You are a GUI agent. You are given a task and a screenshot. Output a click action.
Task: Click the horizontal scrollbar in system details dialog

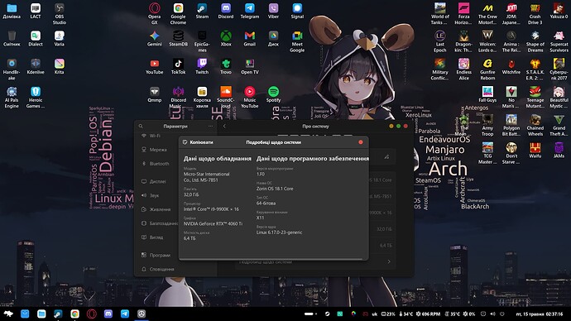(271, 259)
